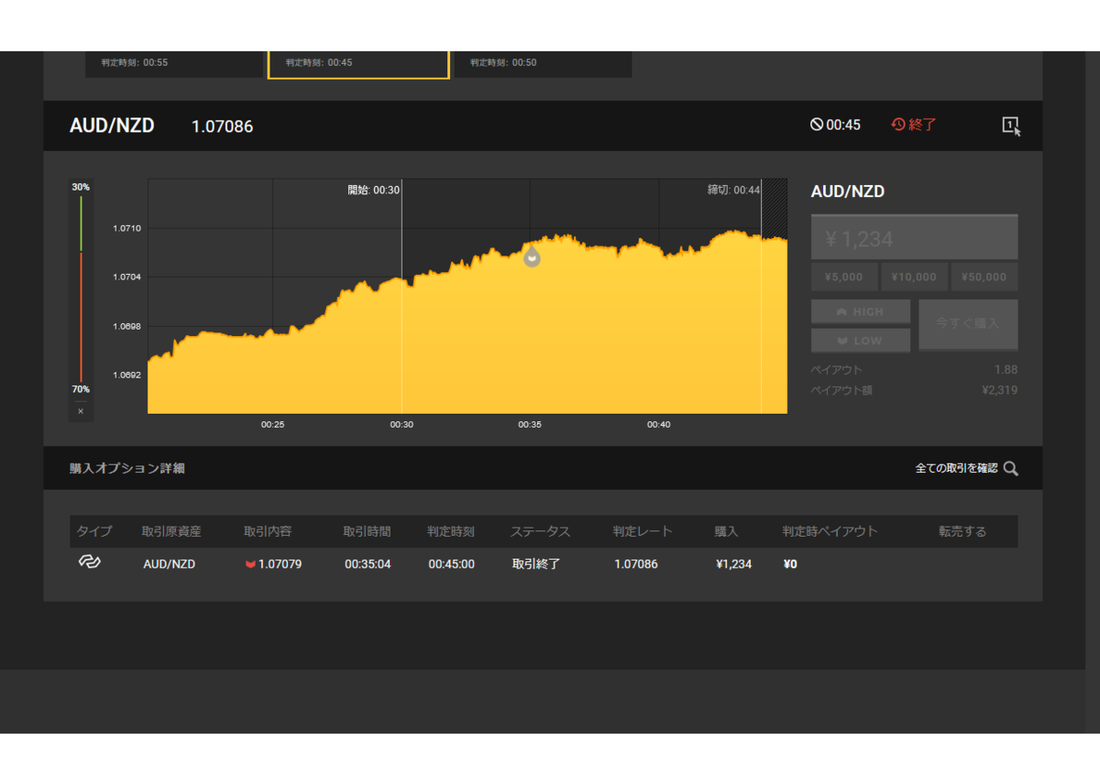Click the 1.07086 judgment rate cell
1100x784 pixels.
pos(636,564)
